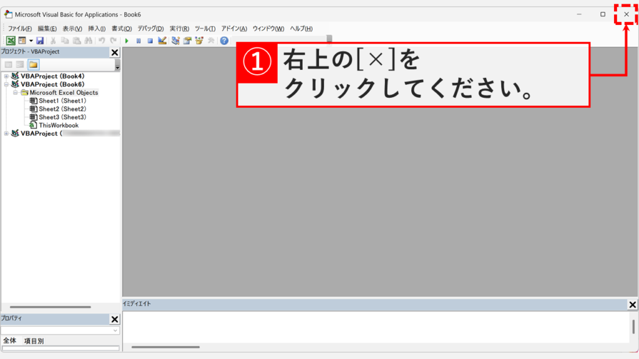Toggle Folders view in Project pane
The height and width of the screenshot is (359, 639).
coord(34,64)
